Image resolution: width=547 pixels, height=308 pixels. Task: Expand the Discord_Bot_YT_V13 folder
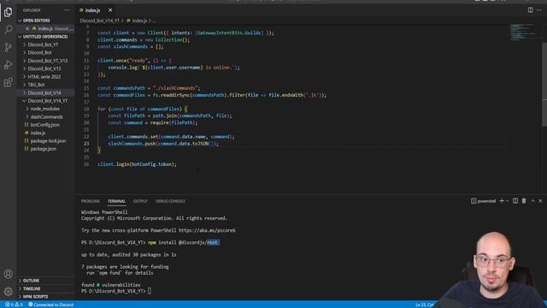coord(45,61)
